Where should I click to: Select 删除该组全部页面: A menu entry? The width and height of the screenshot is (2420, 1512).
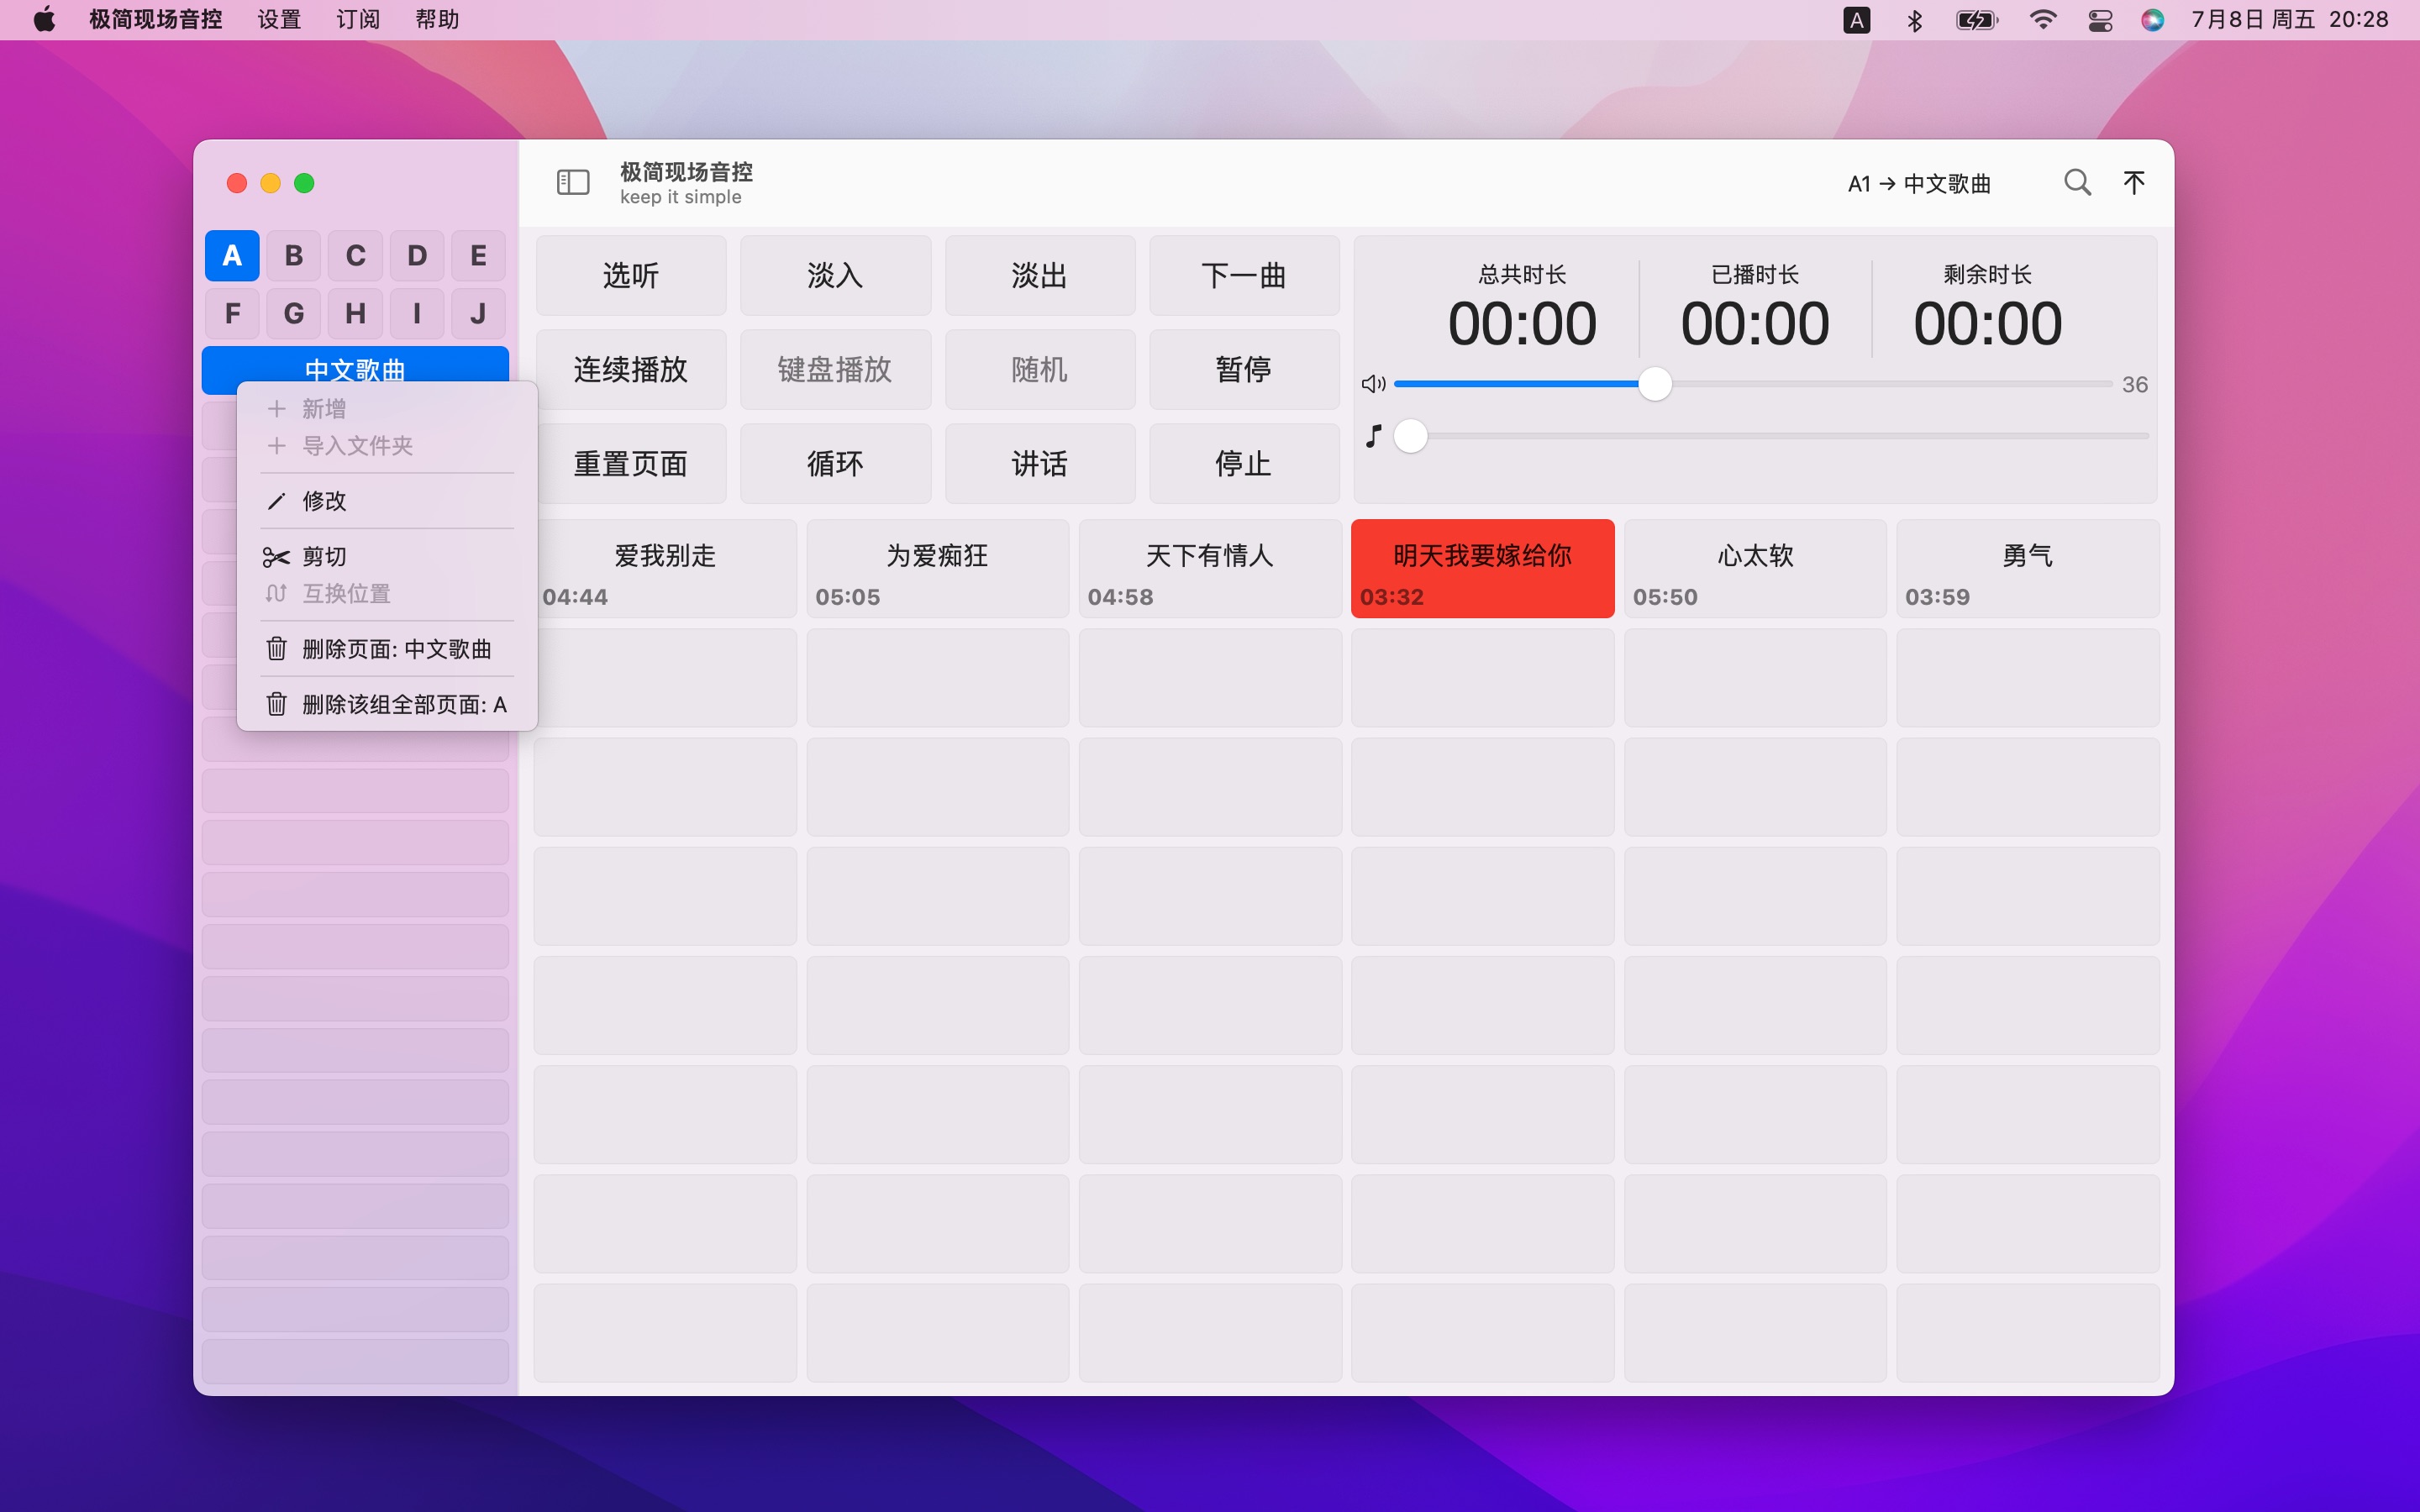386,704
